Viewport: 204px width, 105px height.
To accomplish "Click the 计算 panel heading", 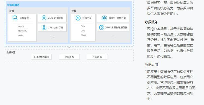I will 74,11.
